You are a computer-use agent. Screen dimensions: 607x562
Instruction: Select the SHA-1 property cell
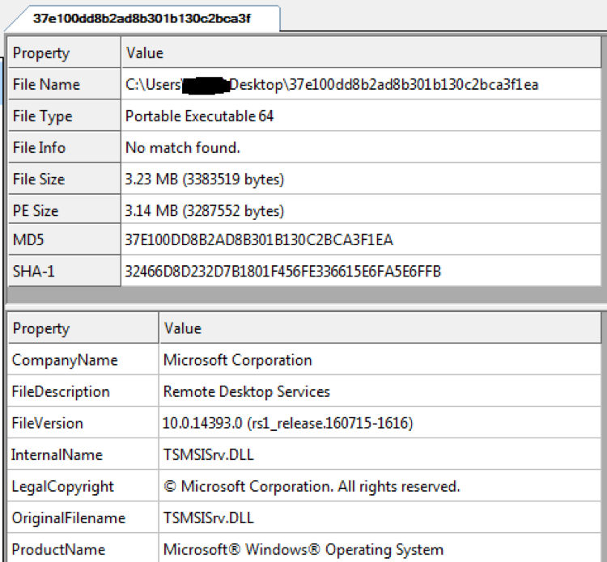coord(64,271)
